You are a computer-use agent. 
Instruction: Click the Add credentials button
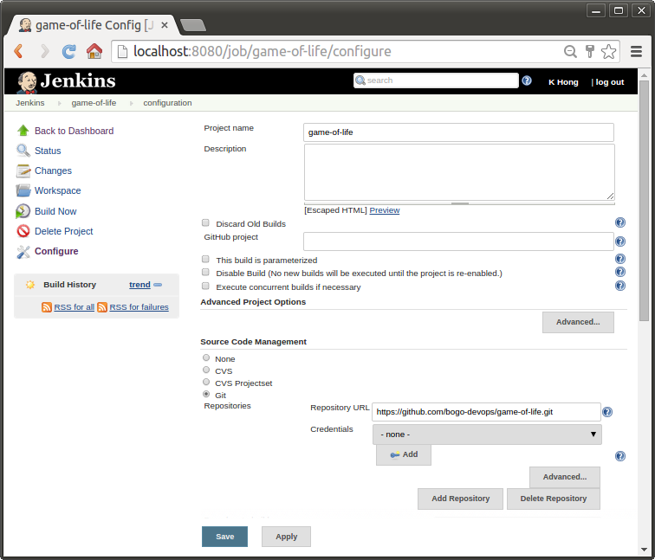pyautogui.click(x=404, y=454)
